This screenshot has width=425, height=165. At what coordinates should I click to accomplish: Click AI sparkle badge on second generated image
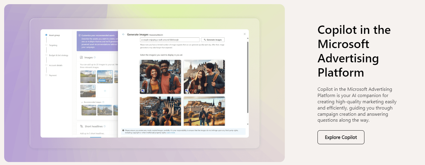187,91
